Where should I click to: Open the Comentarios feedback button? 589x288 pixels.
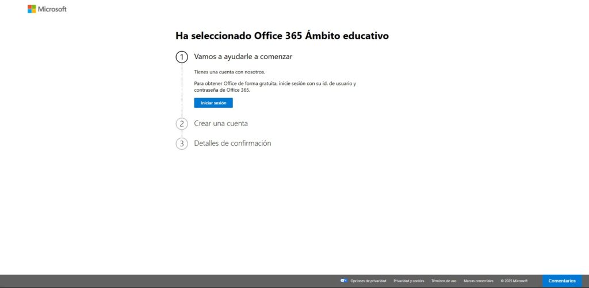[x=562, y=281]
